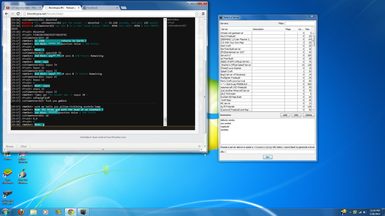Open the HP Deskjet 3520 series shortcut

(x=8, y=197)
